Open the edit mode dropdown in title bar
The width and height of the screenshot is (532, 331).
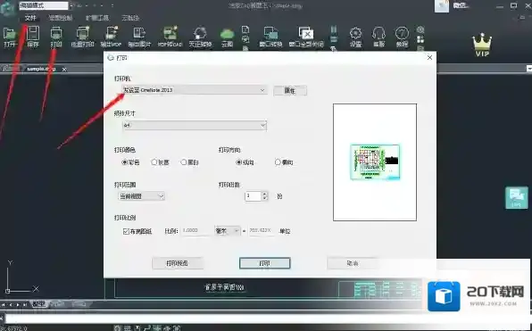44,5
